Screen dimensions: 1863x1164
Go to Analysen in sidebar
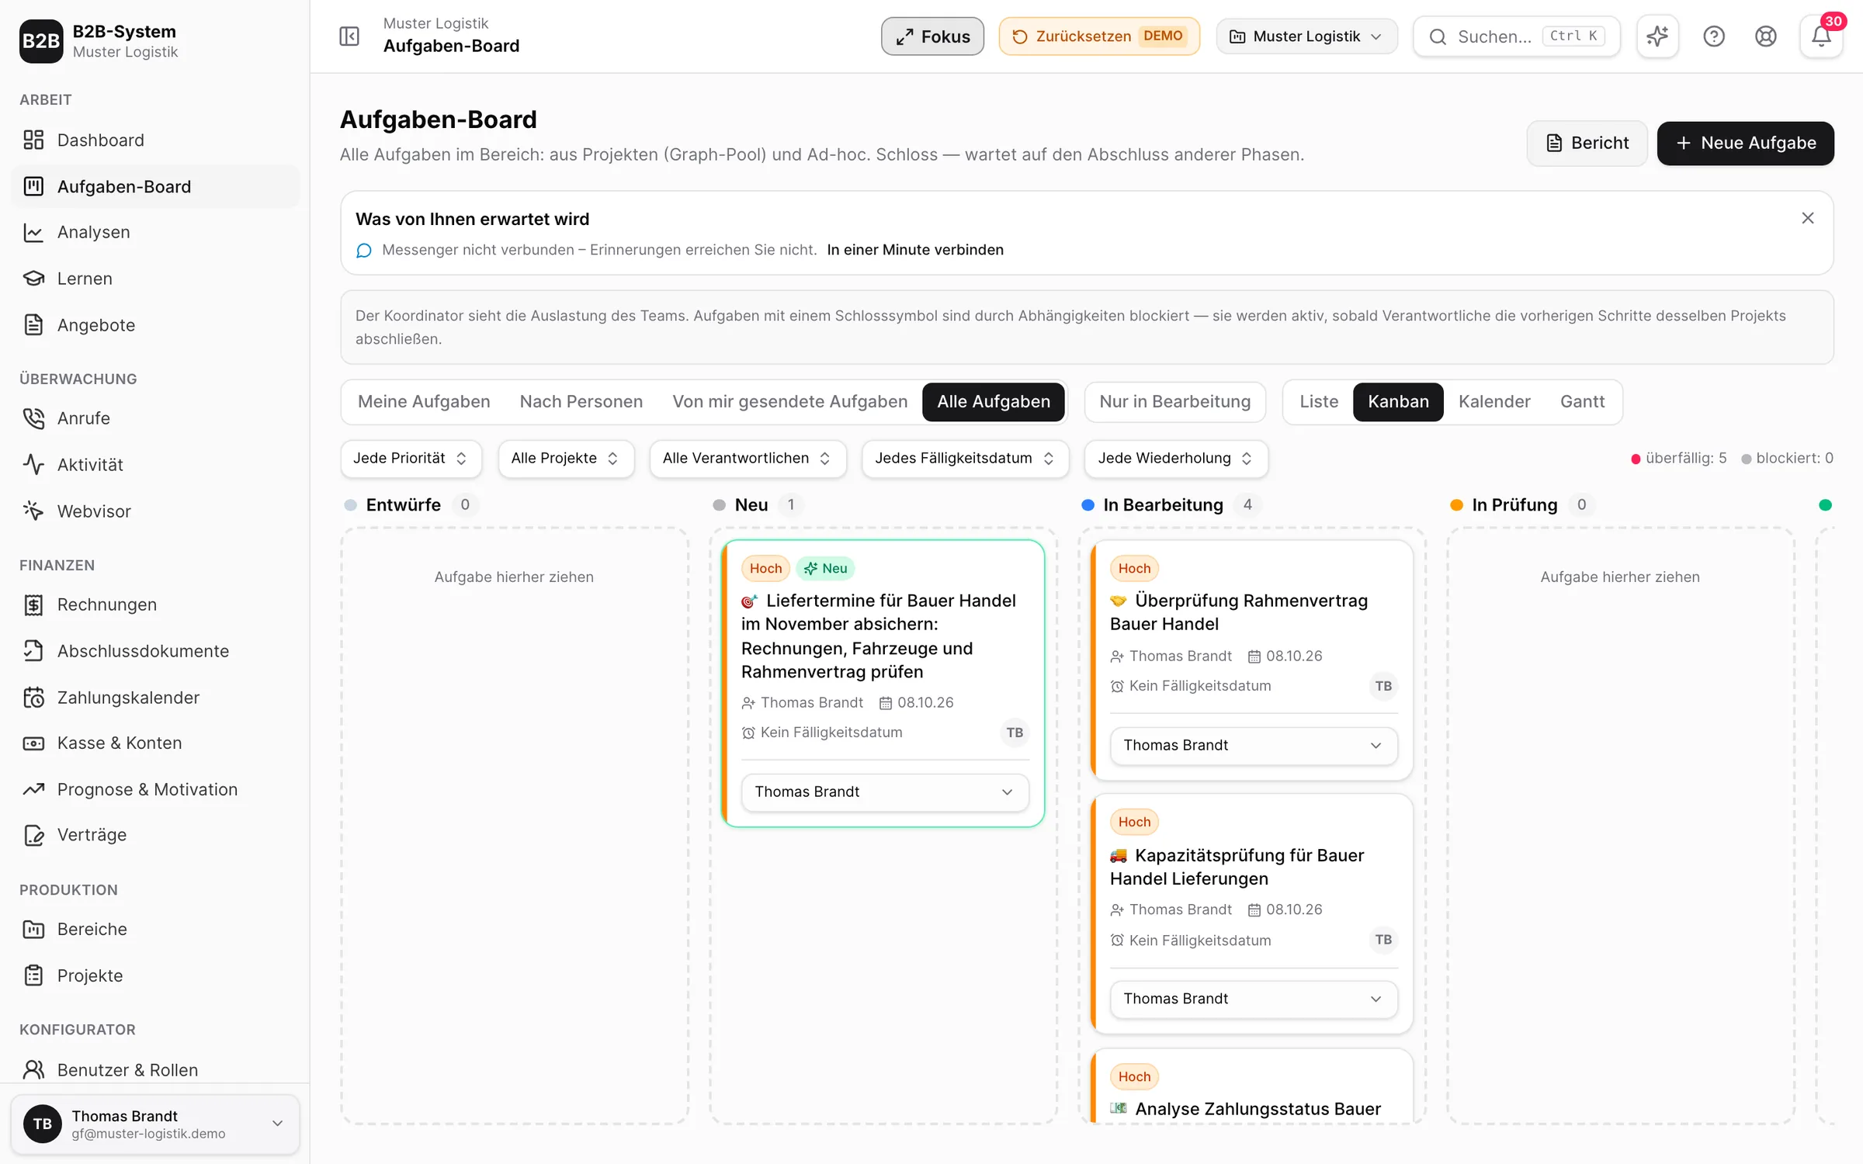click(x=155, y=232)
